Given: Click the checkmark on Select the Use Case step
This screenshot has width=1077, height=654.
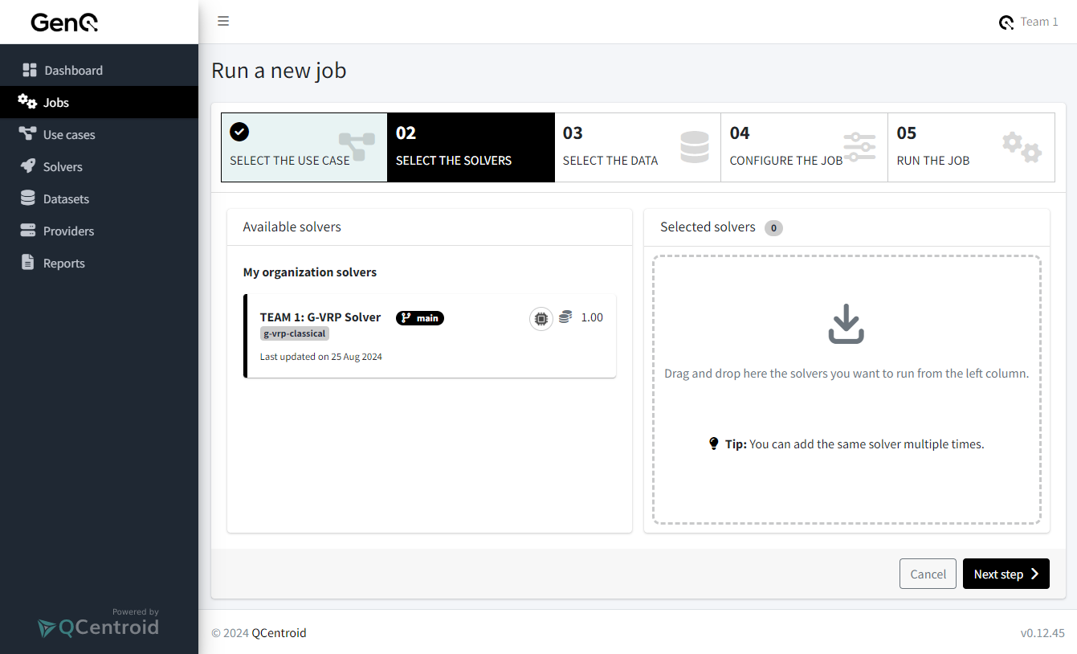Looking at the screenshot, I should point(239,132).
